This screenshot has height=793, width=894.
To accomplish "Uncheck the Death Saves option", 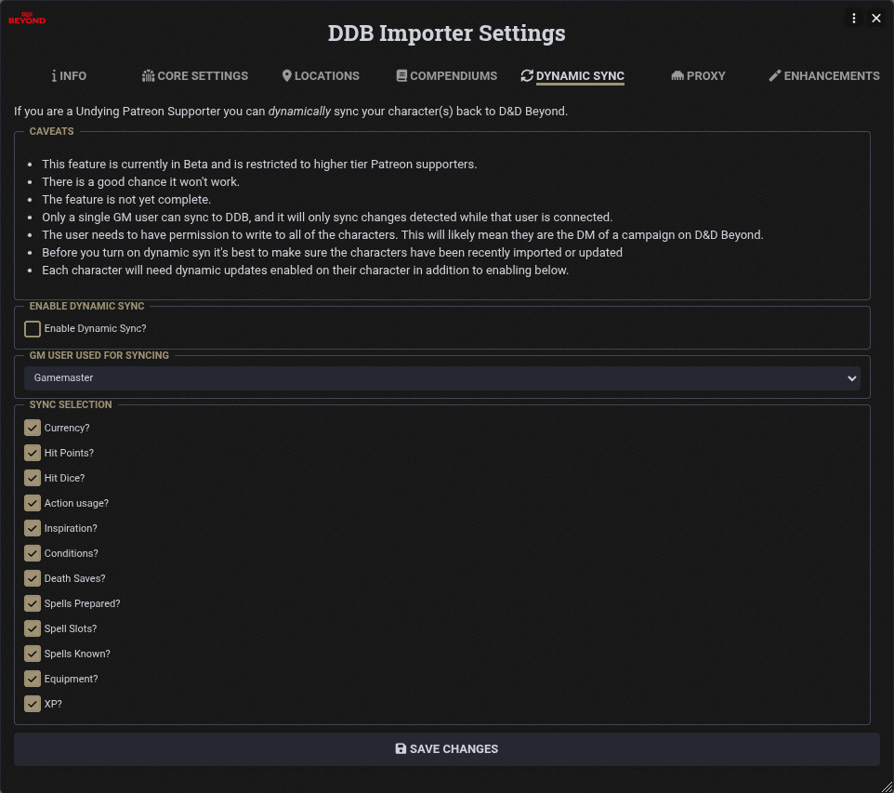I will [33, 578].
